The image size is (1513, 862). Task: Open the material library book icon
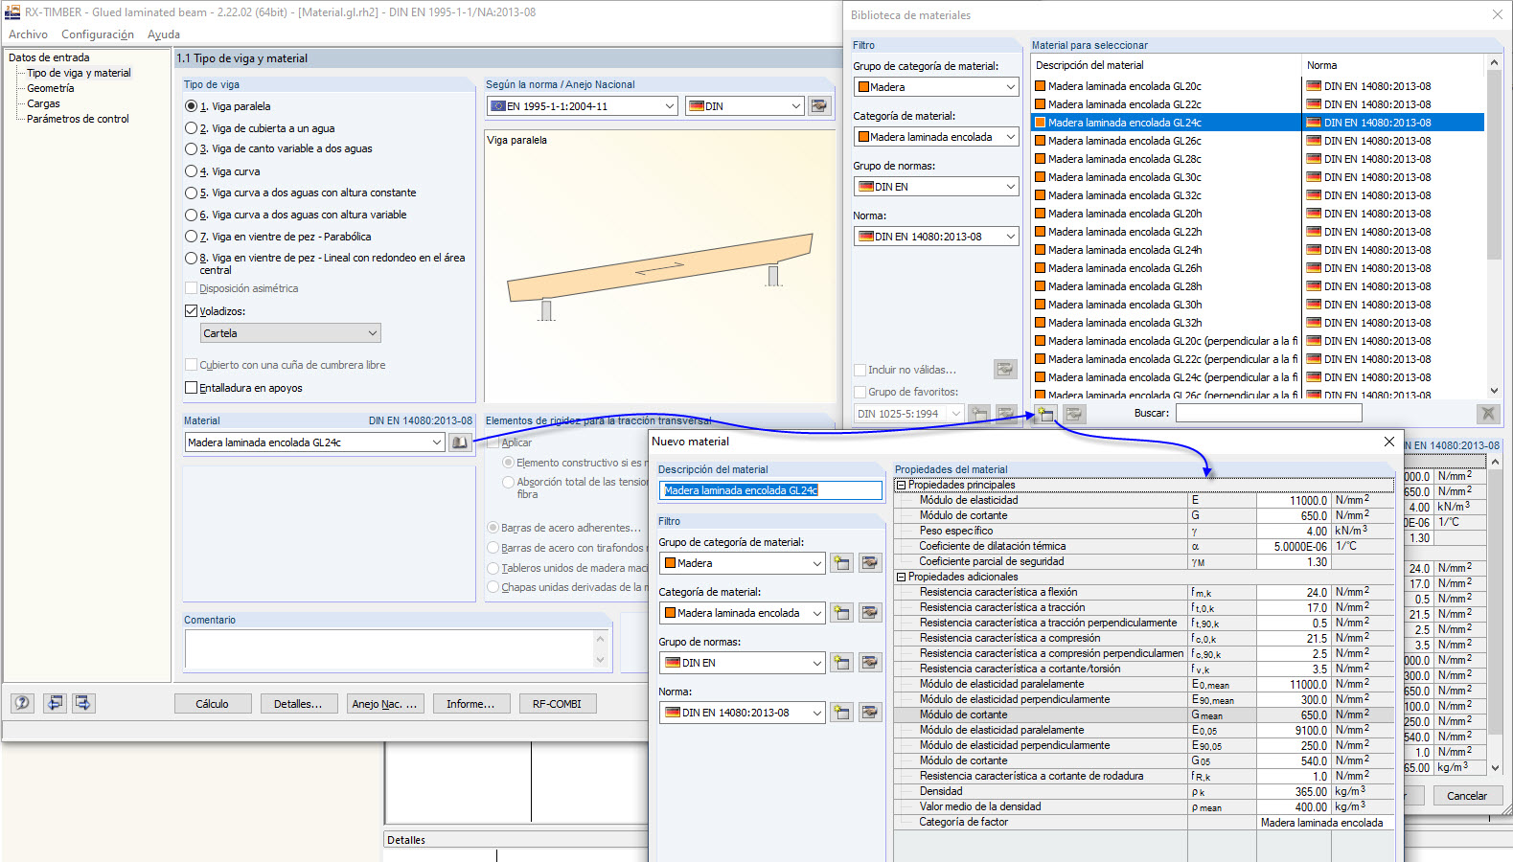[x=460, y=442]
